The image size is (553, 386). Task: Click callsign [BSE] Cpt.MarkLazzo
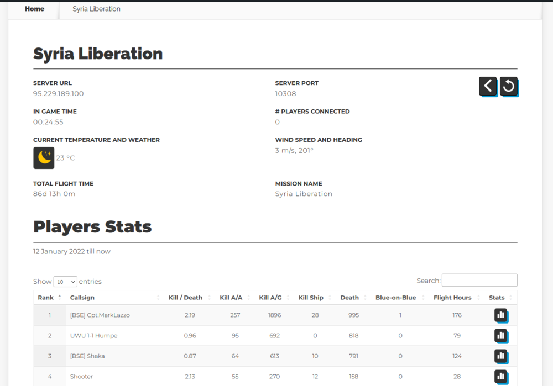(x=100, y=315)
